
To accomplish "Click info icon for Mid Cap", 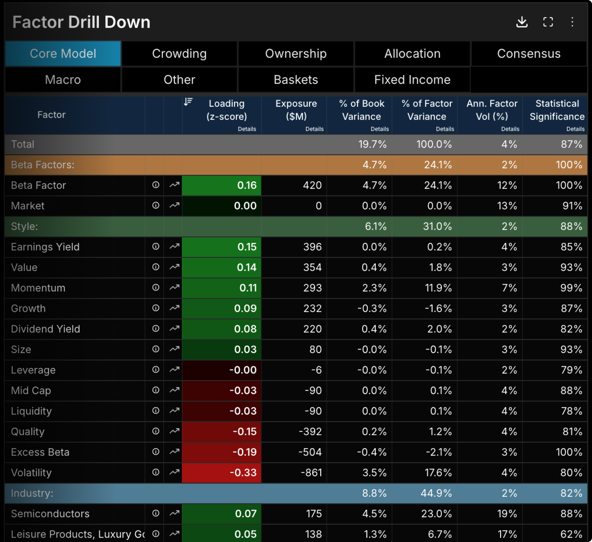I will pos(156,390).
